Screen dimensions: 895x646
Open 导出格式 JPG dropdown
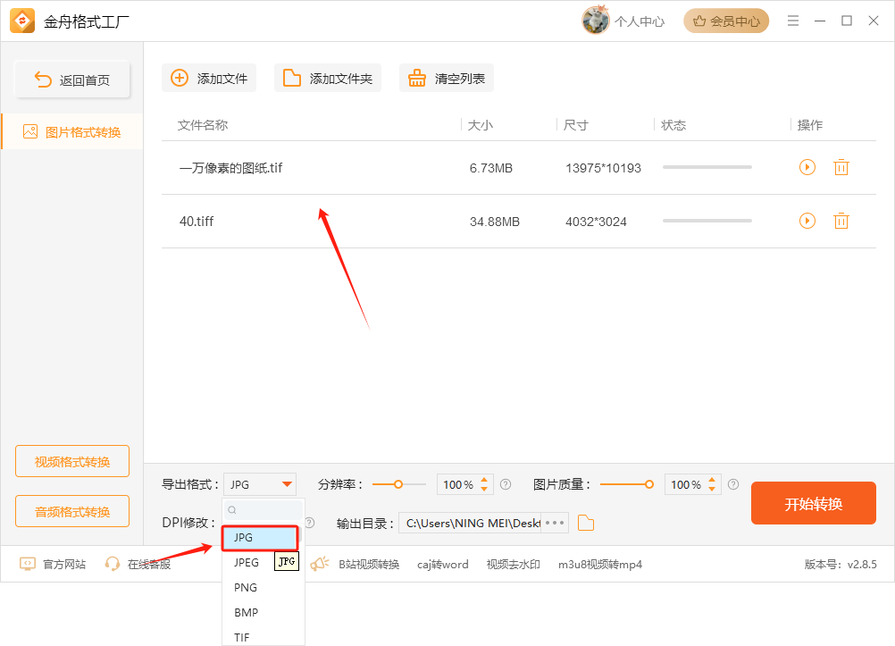coord(260,484)
